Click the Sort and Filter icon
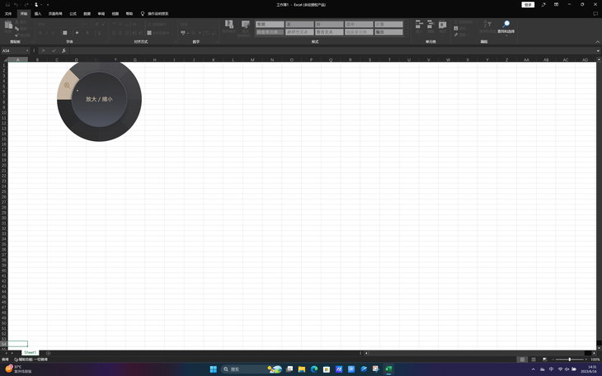 click(487, 24)
